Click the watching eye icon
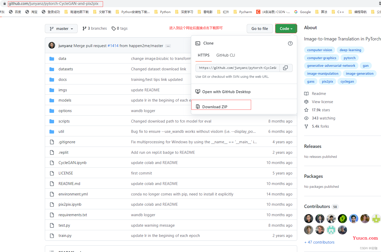This screenshot has width=381, height=252. click(306, 118)
